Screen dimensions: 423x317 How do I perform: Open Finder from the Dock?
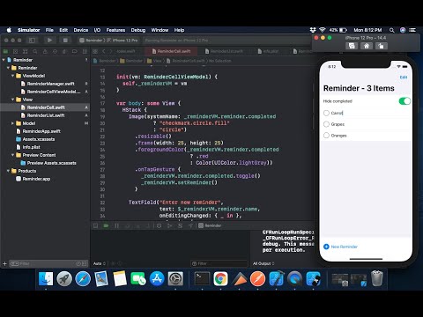(x=46, y=279)
